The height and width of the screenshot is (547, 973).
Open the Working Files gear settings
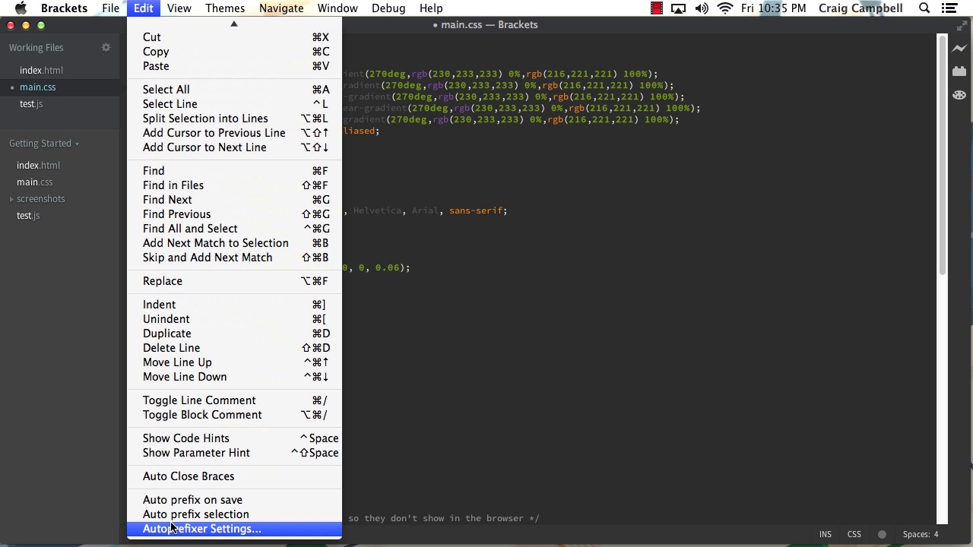click(x=106, y=47)
